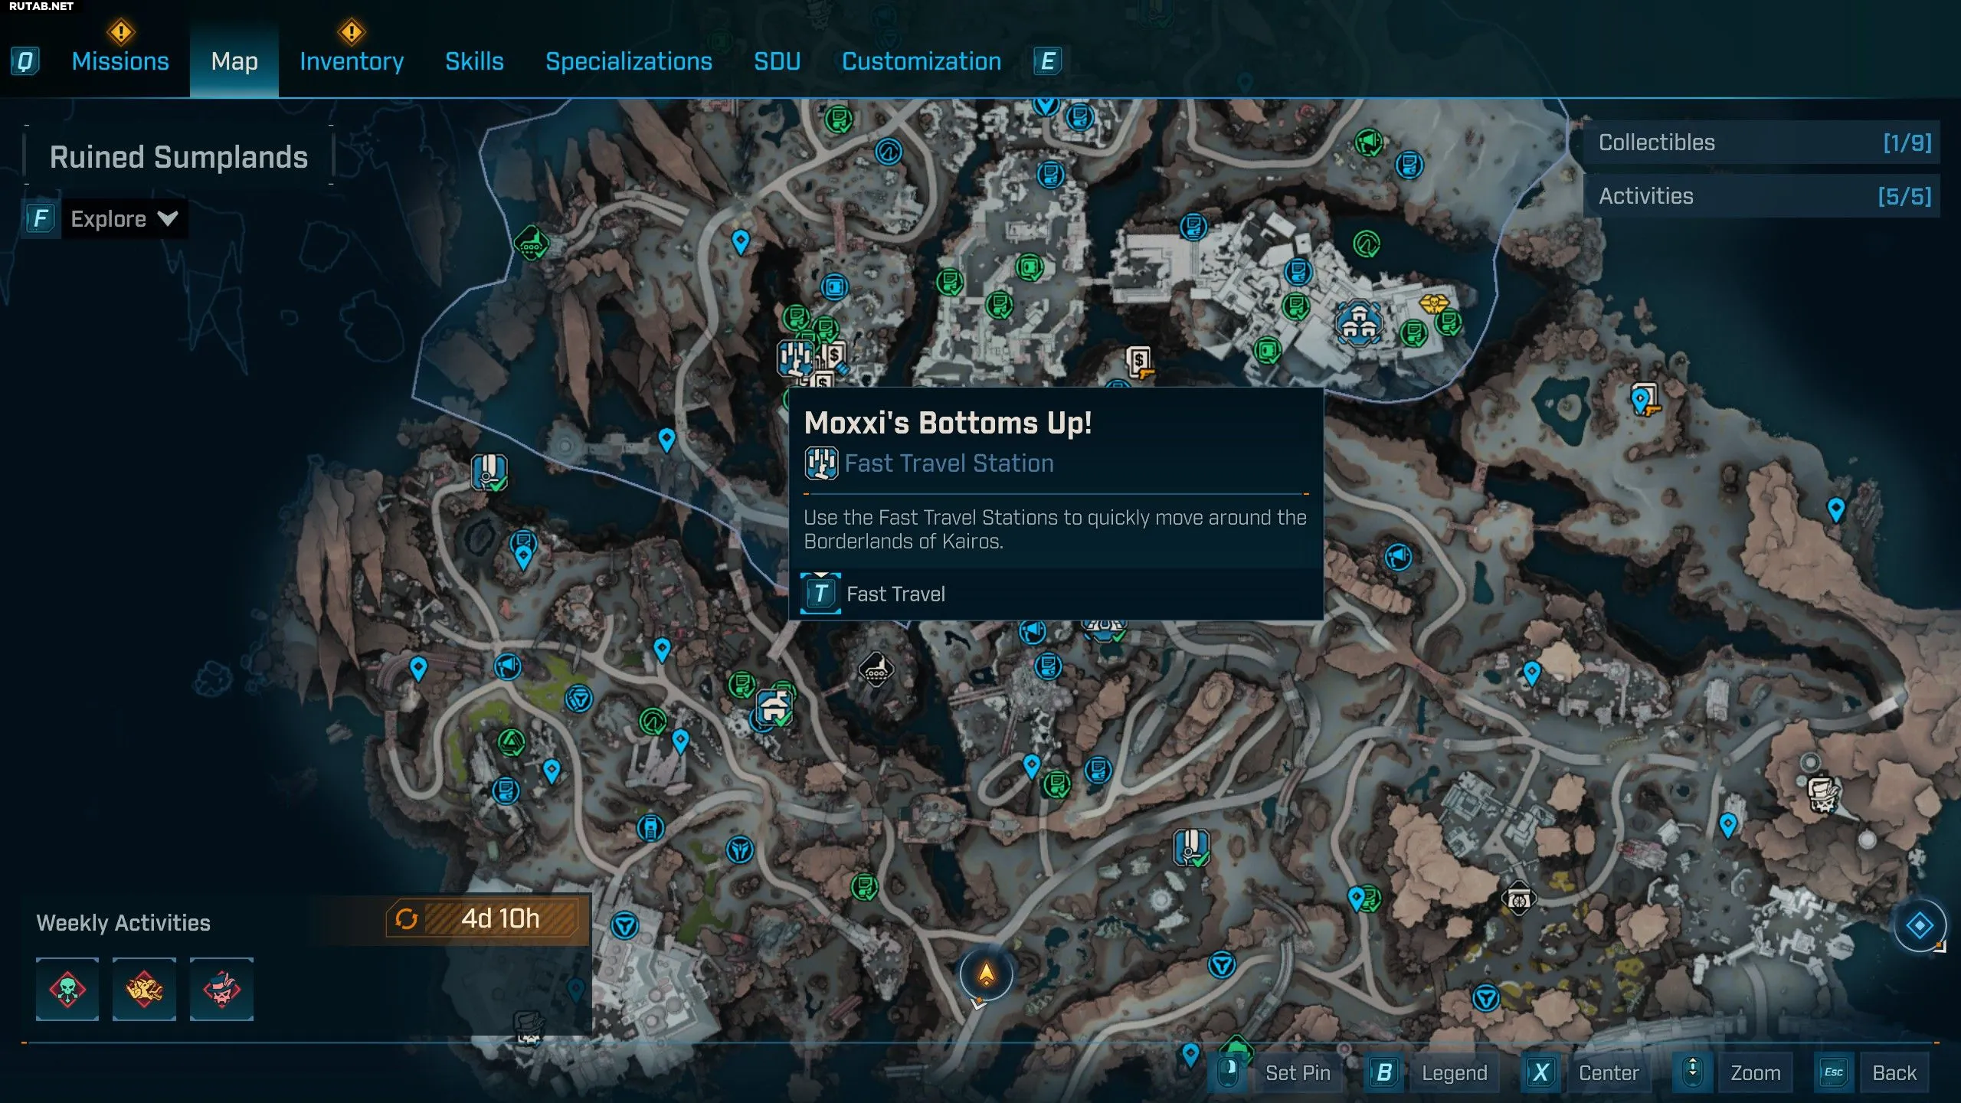Click the B key icon for Legend
Image resolution: width=1961 pixels, height=1103 pixels.
coord(1384,1072)
